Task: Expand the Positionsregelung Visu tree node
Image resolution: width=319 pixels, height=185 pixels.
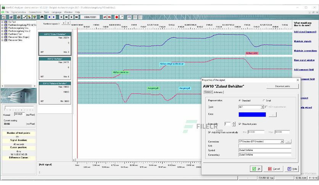Action: pyautogui.click(x=2, y=28)
